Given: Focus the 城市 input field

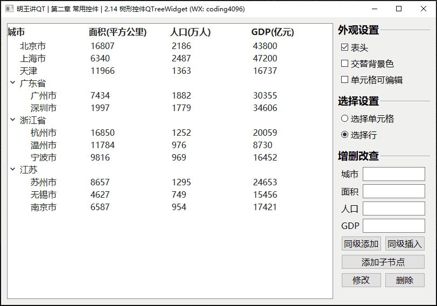Looking at the screenshot, I should pos(393,174).
